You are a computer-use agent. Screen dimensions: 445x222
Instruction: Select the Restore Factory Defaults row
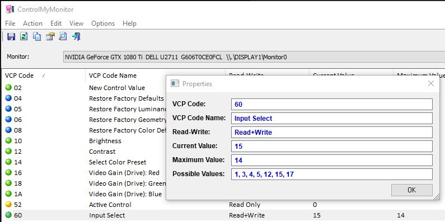127,98
